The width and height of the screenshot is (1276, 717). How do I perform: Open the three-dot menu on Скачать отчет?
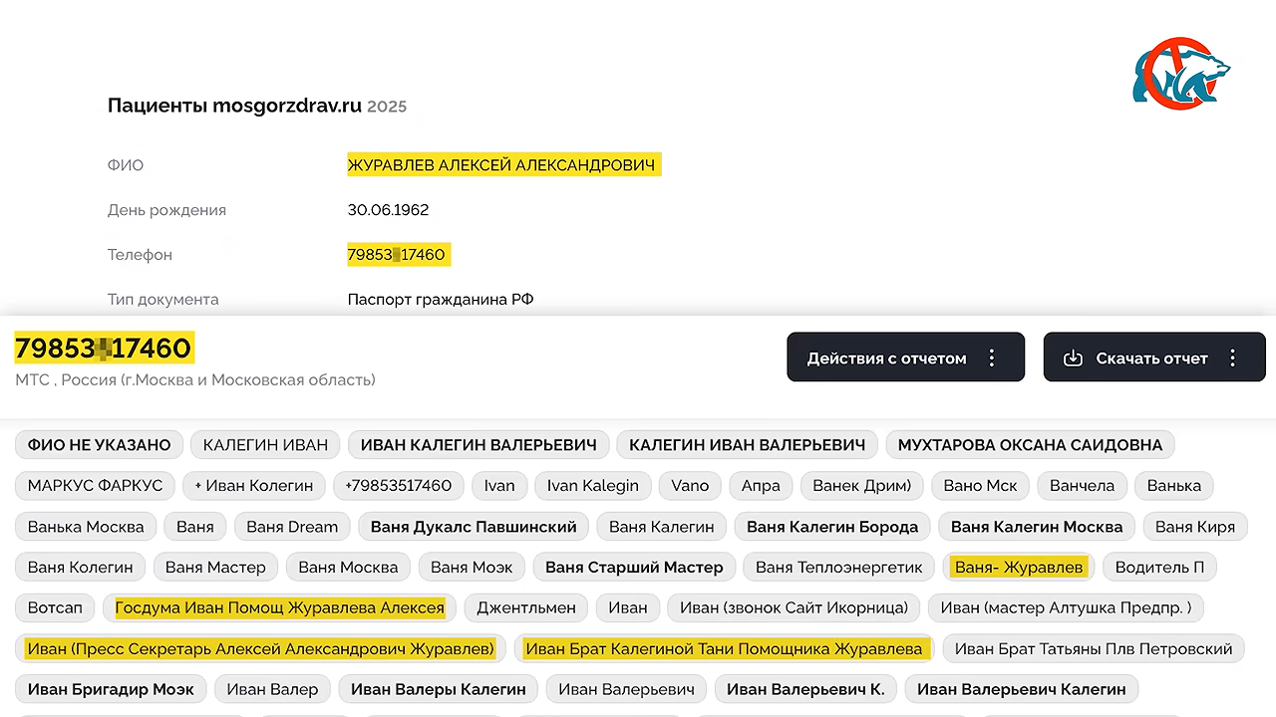point(1233,358)
